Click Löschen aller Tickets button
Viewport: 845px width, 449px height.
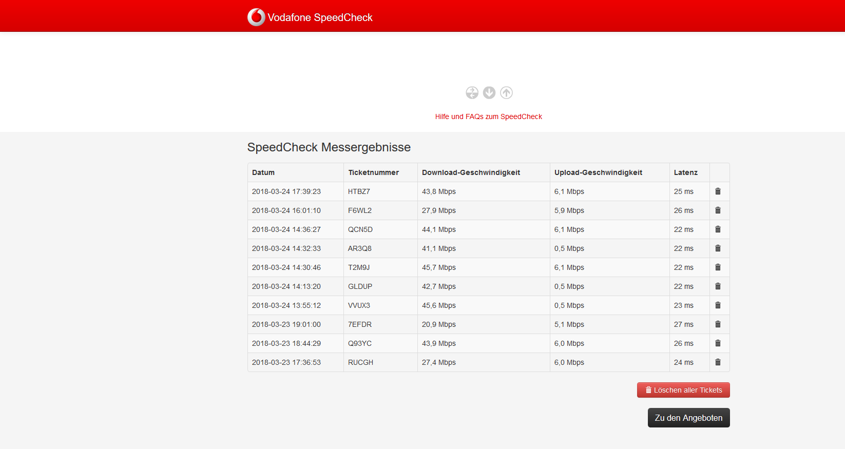point(683,390)
